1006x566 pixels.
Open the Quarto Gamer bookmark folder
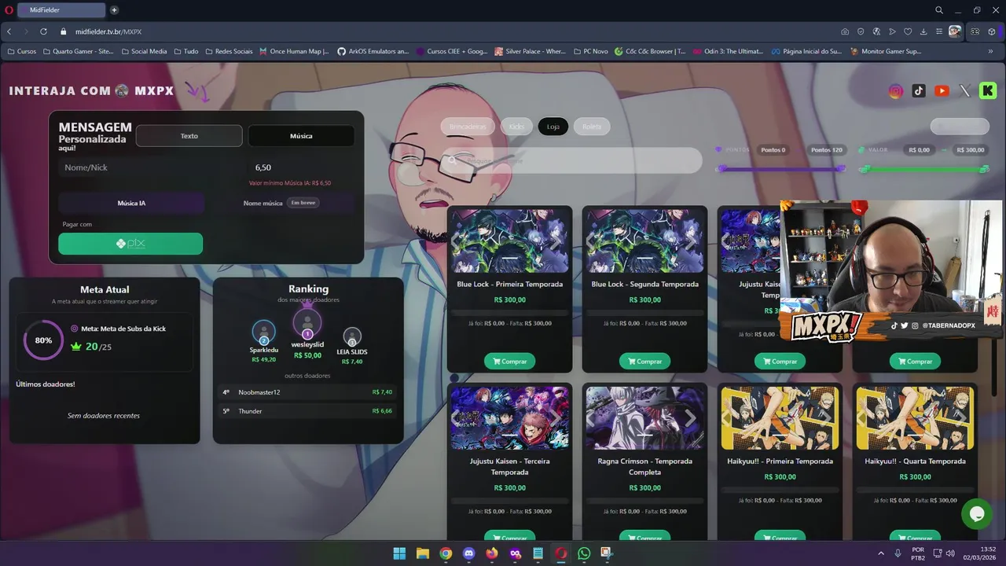(x=77, y=51)
